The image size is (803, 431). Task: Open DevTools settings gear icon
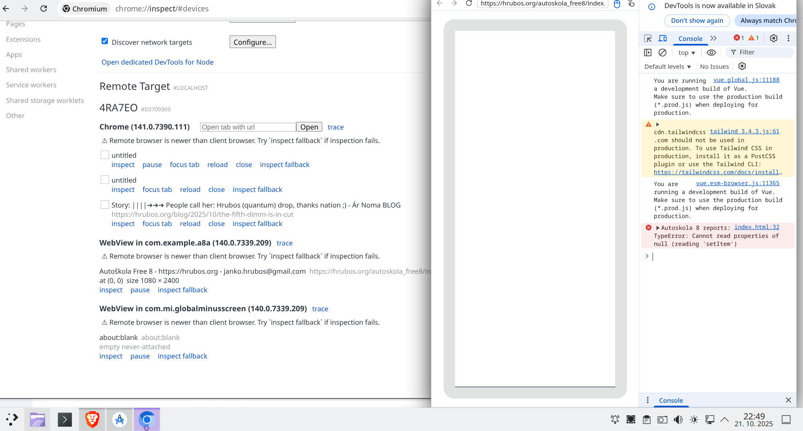774,38
